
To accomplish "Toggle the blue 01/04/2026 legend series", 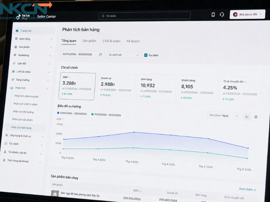I will [72, 113].
